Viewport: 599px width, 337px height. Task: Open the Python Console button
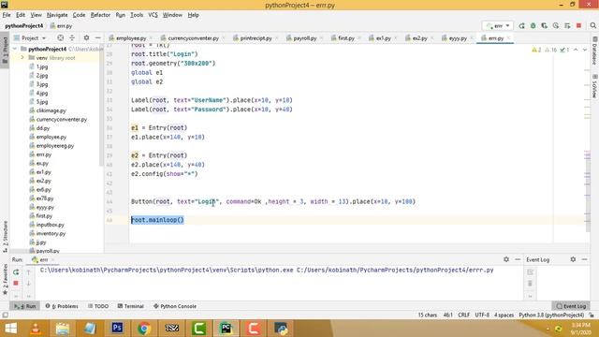(175, 306)
